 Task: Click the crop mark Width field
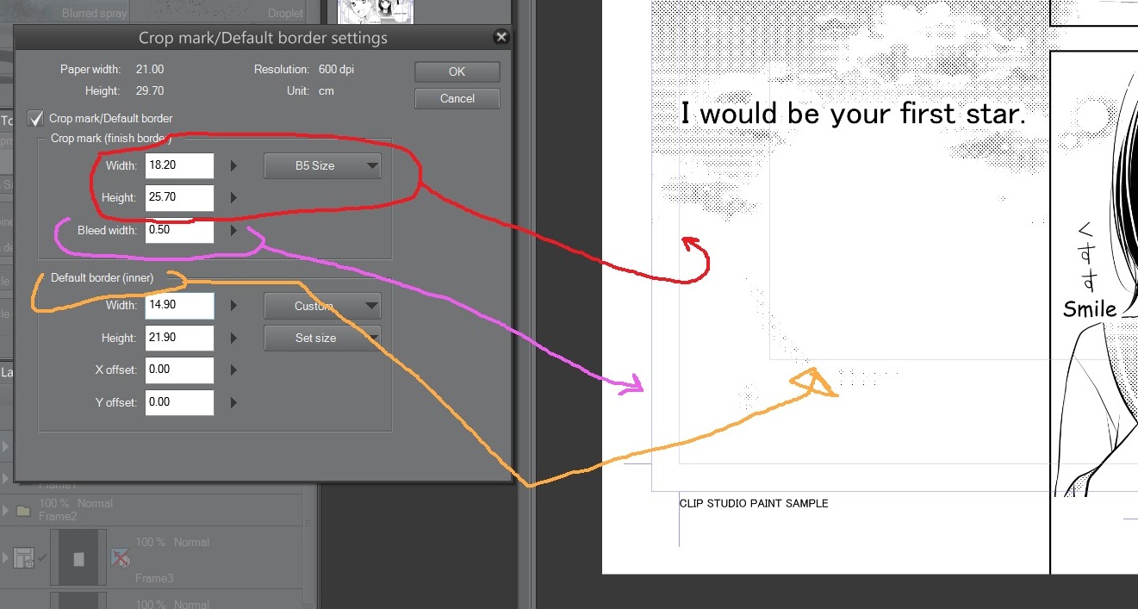click(179, 165)
